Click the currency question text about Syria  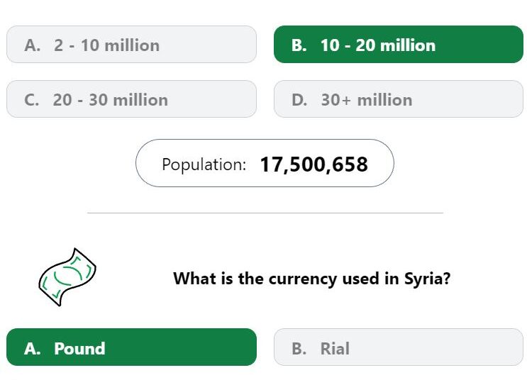[x=311, y=279]
